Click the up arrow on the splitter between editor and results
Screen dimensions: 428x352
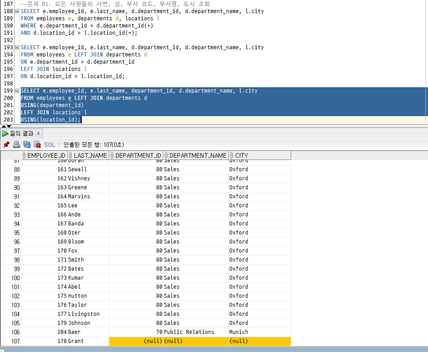coord(4,126)
